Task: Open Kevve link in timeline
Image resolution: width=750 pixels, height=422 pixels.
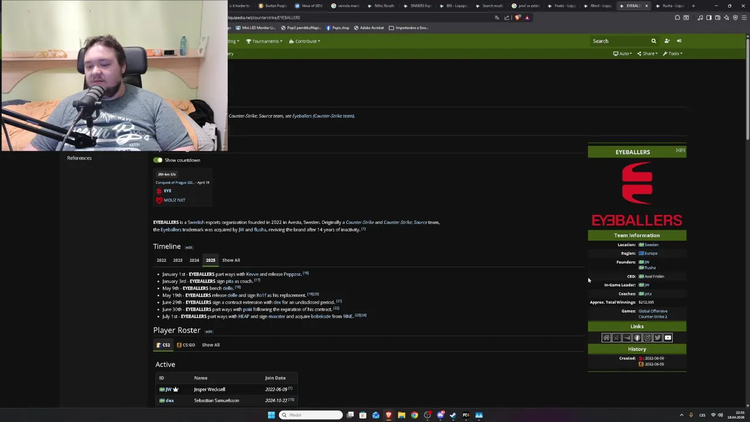Action: [x=252, y=274]
